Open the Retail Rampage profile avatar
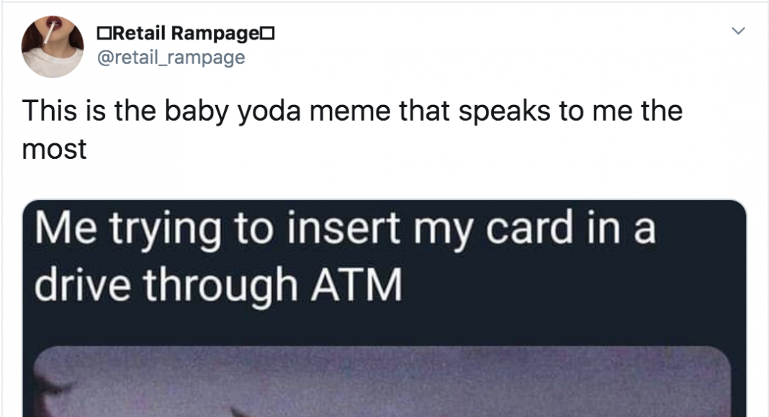Viewport: 769px width, 417px height. click(53, 47)
